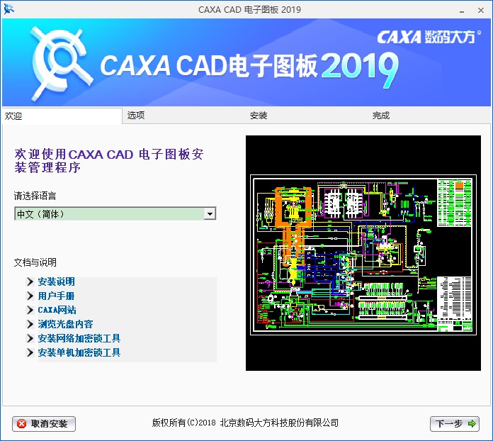
Task: Switch to the 欢迎 tab
Action: [x=62, y=116]
